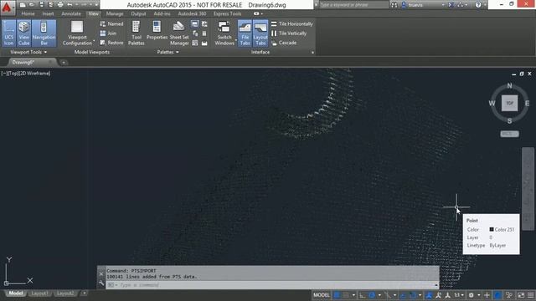Toggle the Navigation Bar display
The height and width of the screenshot is (301, 536).
[44, 33]
